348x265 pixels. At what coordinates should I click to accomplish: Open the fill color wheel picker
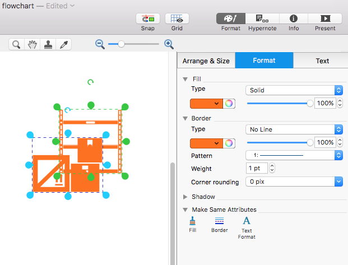[x=229, y=103]
